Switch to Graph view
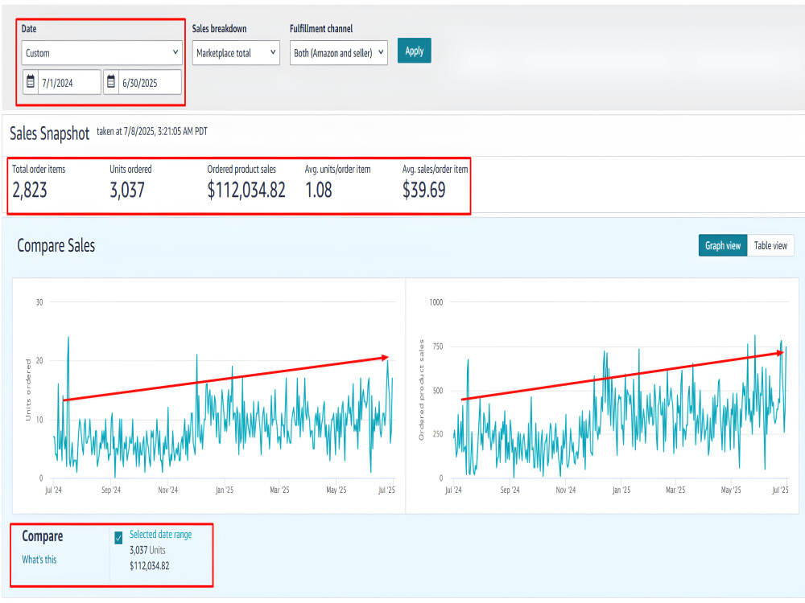 [723, 245]
